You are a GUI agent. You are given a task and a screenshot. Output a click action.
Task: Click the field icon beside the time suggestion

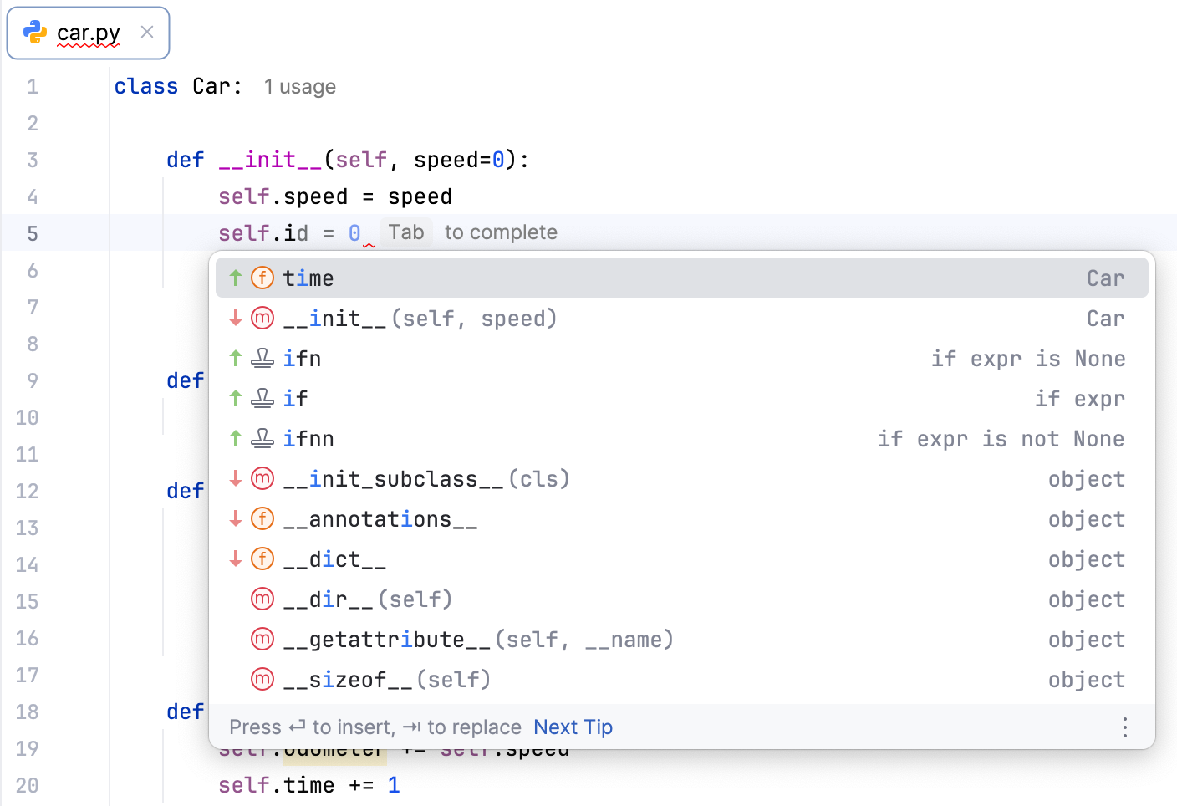pyautogui.click(x=262, y=278)
